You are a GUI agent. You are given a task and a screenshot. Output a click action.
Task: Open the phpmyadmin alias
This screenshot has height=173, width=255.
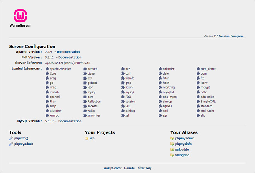tap(185, 138)
